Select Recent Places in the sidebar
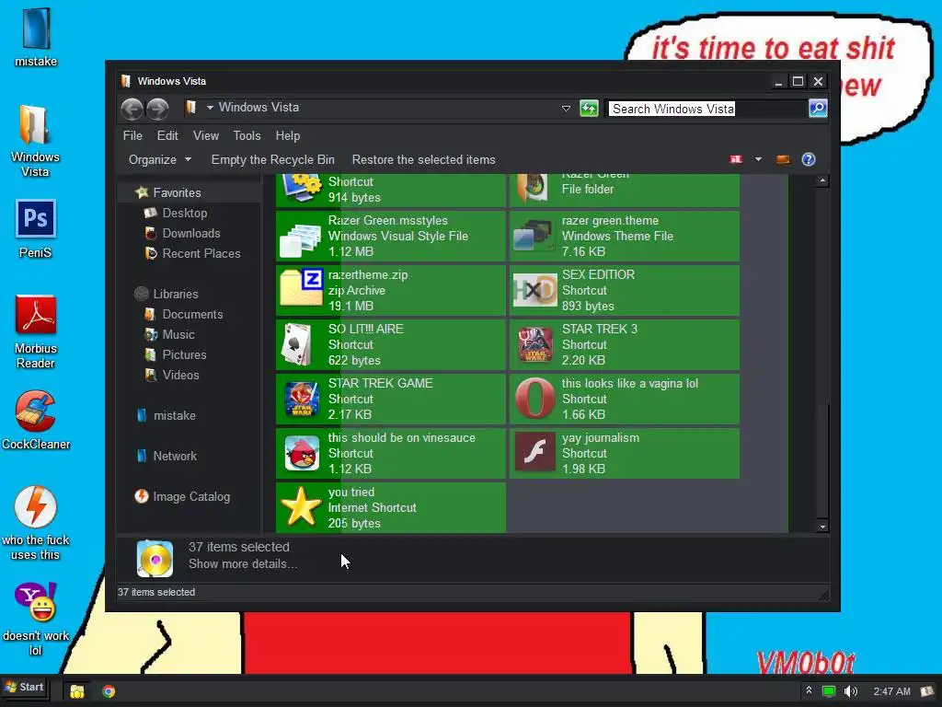The image size is (942, 707). (x=201, y=254)
